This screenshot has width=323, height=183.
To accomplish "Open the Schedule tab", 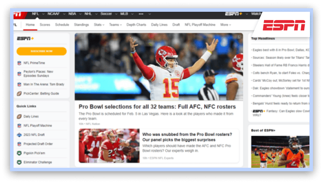I will (x=62, y=25).
